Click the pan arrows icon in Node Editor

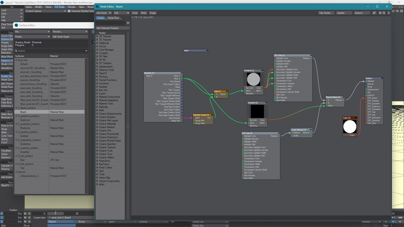(380, 13)
